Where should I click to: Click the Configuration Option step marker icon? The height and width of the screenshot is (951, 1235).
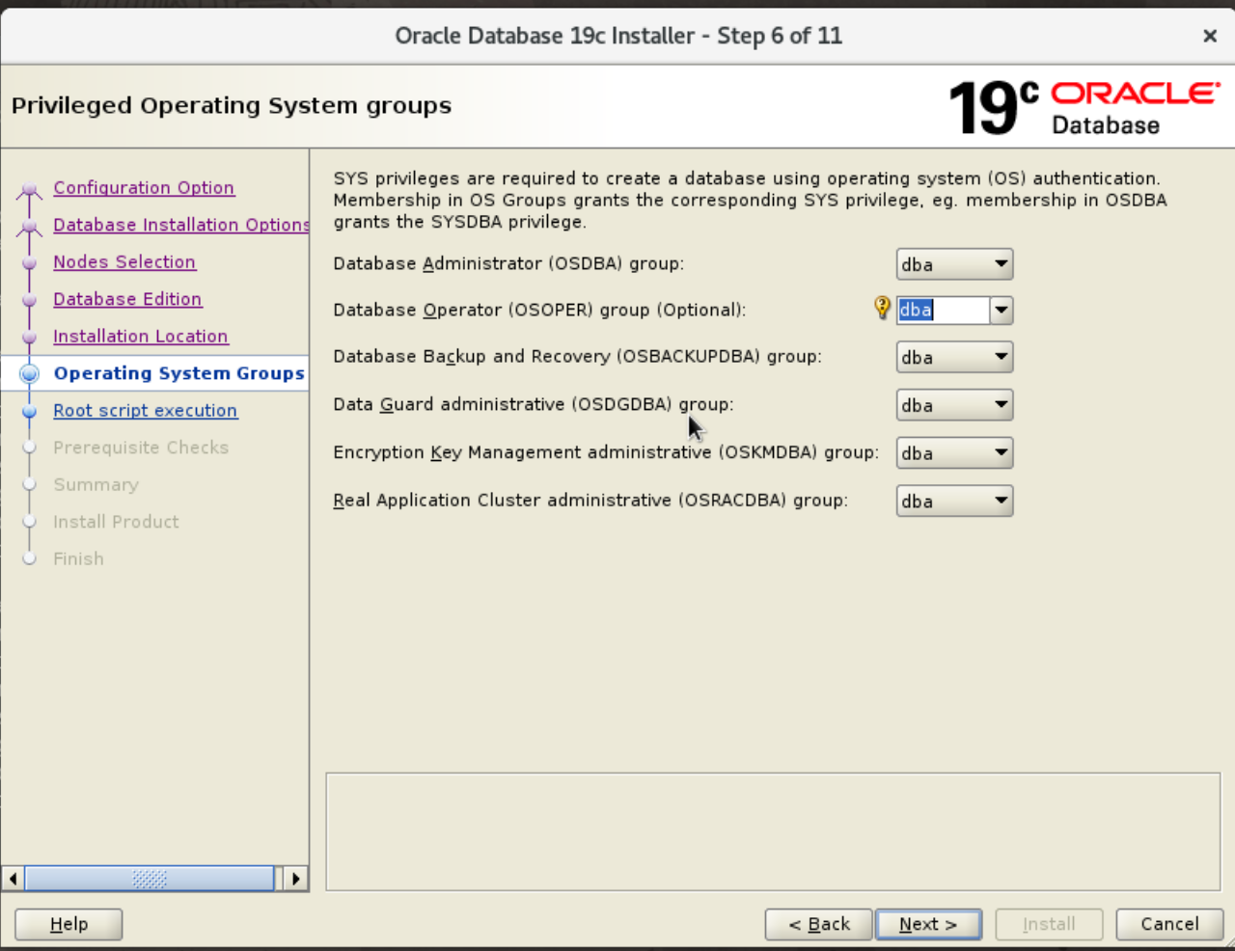tap(30, 189)
